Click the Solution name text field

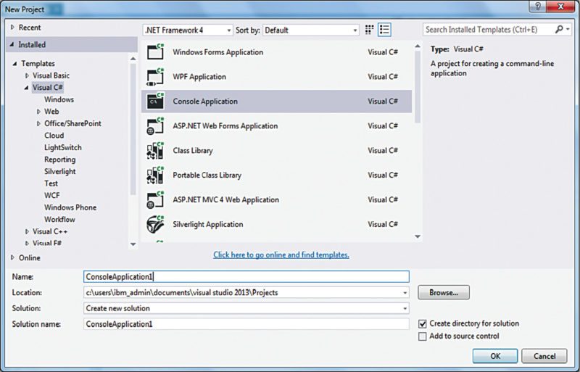click(x=246, y=324)
